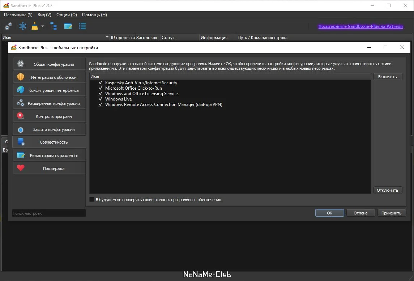The height and width of the screenshot is (281, 414).
Task: Open the Вид menu
Action: (x=44, y=15)
